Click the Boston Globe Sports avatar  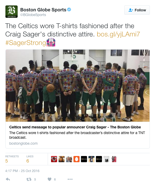coord(12,12)
